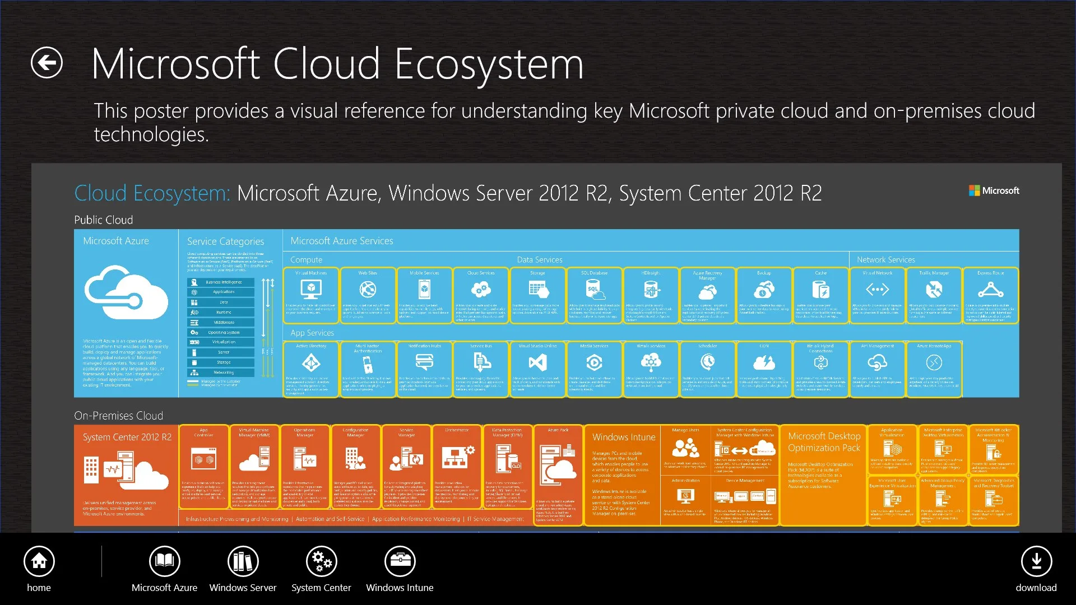Click 'Network Services' section heading
The width and height of the screenshot is (1076, 605).
(885, 259)
